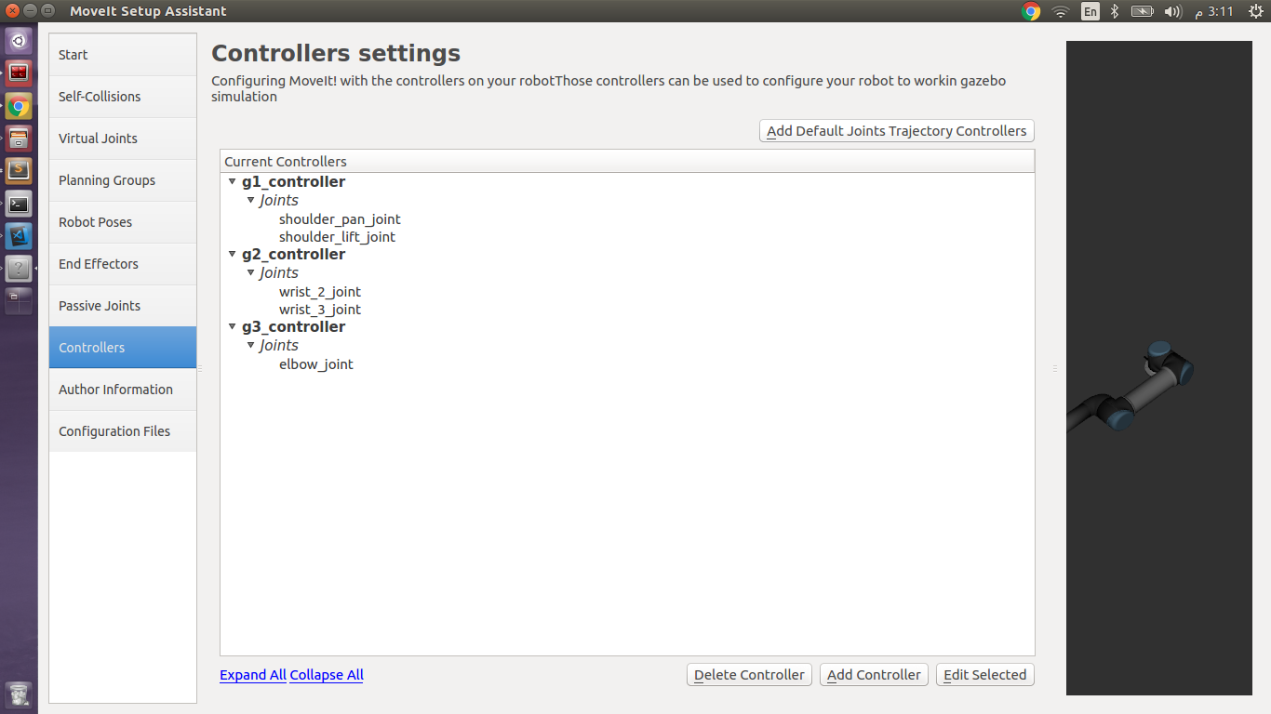The image size is (1271, 714).
Task: Click the Edit Selected button
Action: [x=984, y=675]
